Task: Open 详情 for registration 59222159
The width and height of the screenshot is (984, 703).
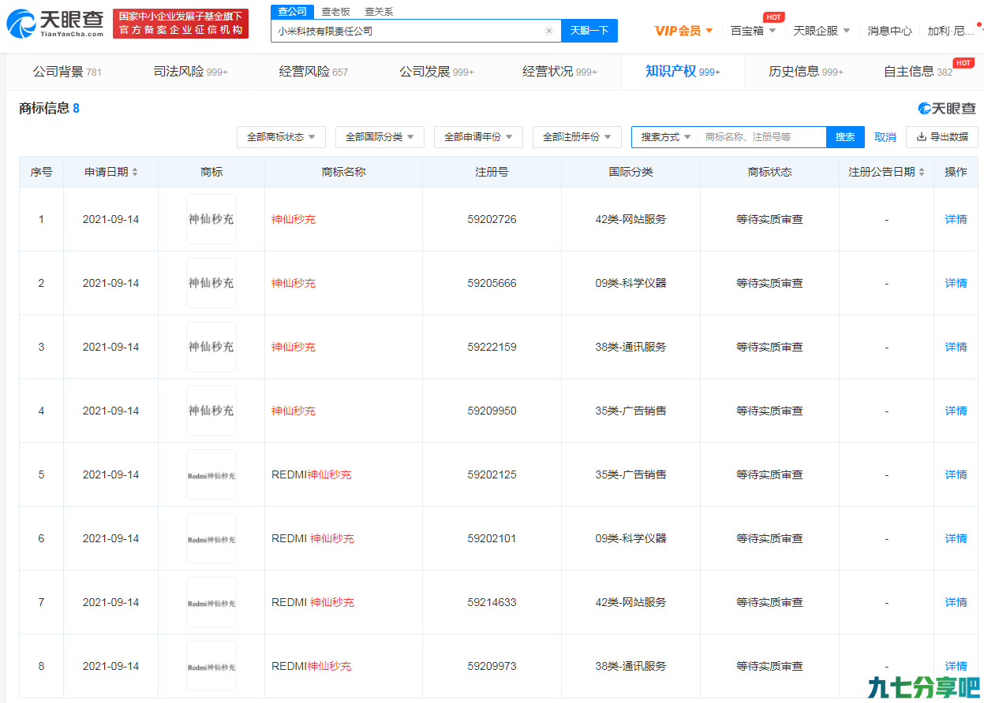Action: pos(956,347)
